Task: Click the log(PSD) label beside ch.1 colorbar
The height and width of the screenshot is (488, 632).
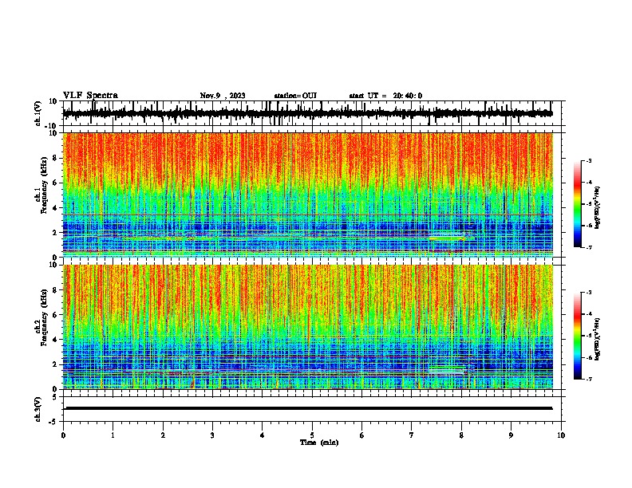Action: [598, 207]
